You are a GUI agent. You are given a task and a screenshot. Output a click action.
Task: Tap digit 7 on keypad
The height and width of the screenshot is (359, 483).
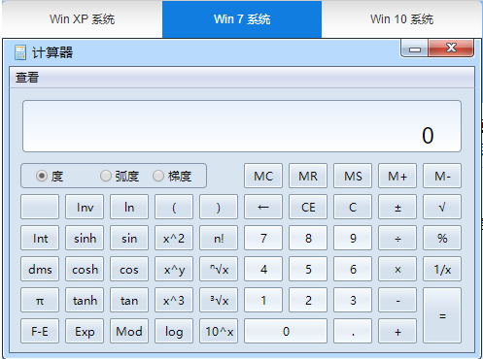(263, 238)
